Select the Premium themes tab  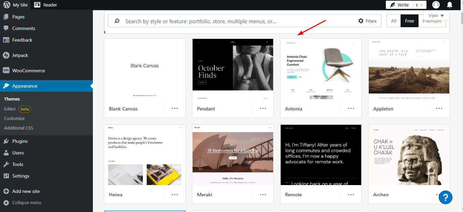tap(432, 21)
